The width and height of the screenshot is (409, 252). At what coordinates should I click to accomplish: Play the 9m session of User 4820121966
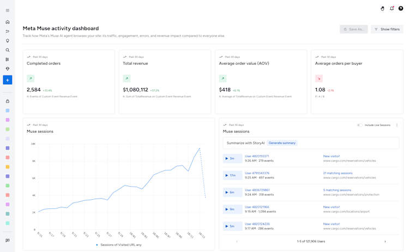point(233,210)
